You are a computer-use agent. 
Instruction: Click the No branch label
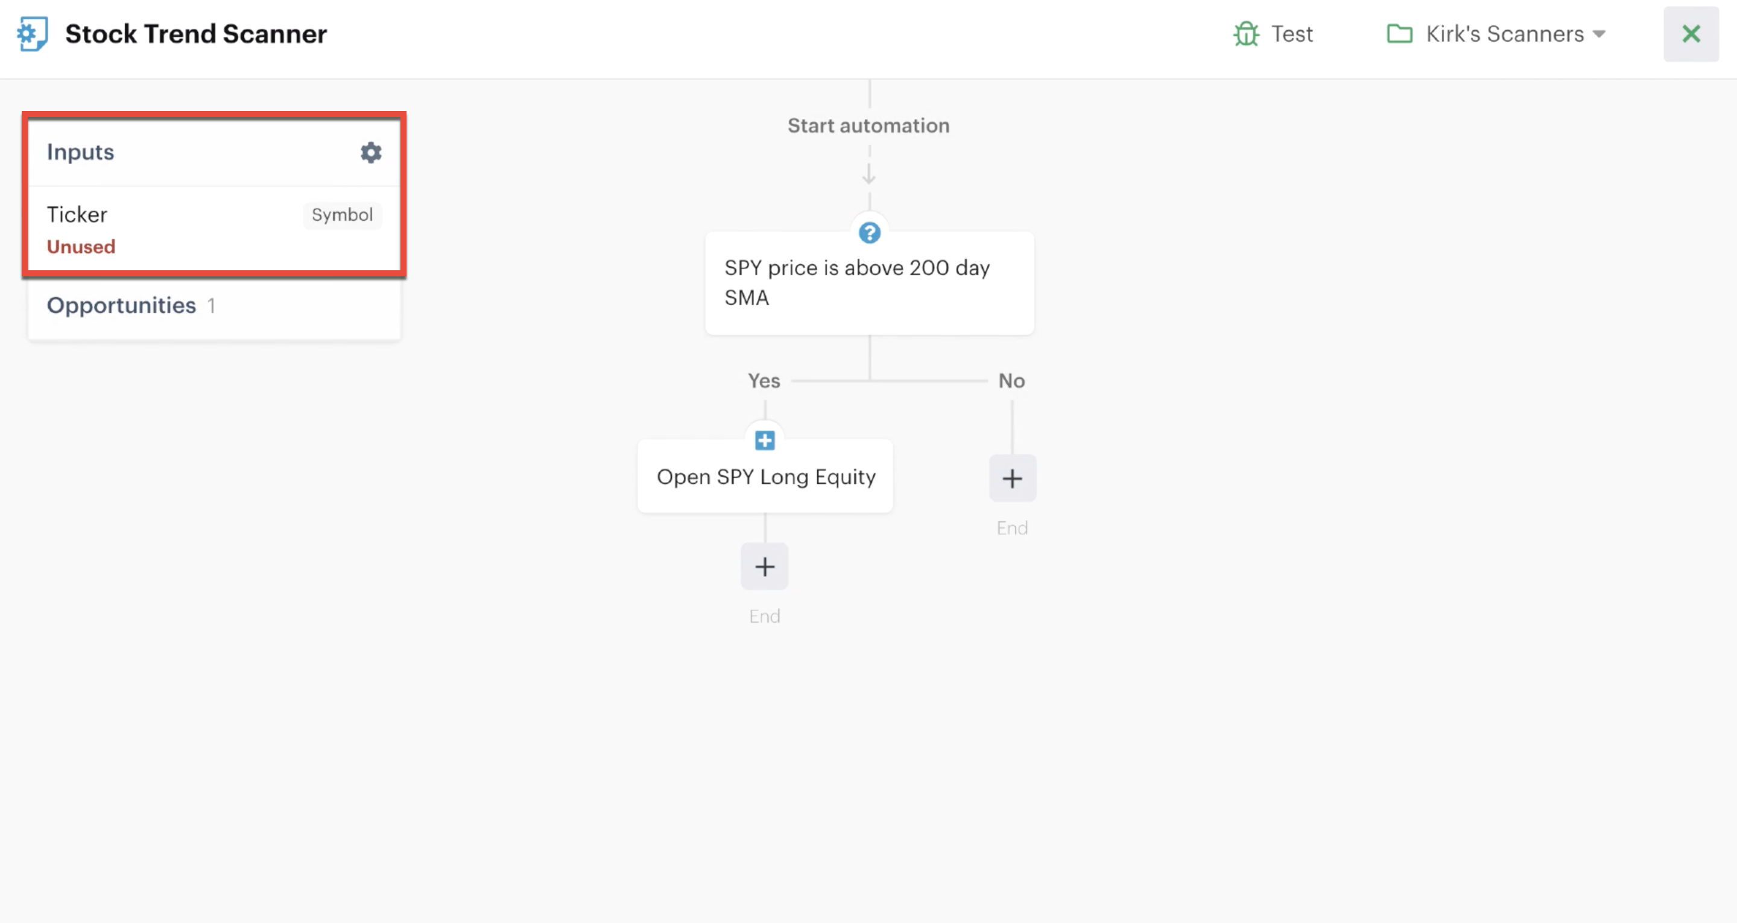(x=1011, y=381)
